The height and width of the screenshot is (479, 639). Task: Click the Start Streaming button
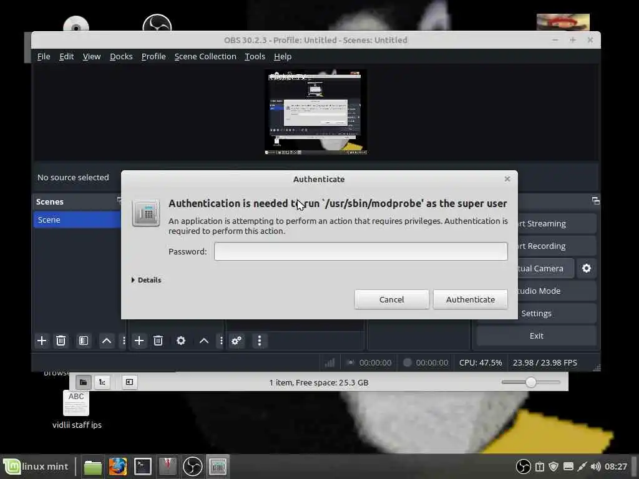[x=557, y=224]
